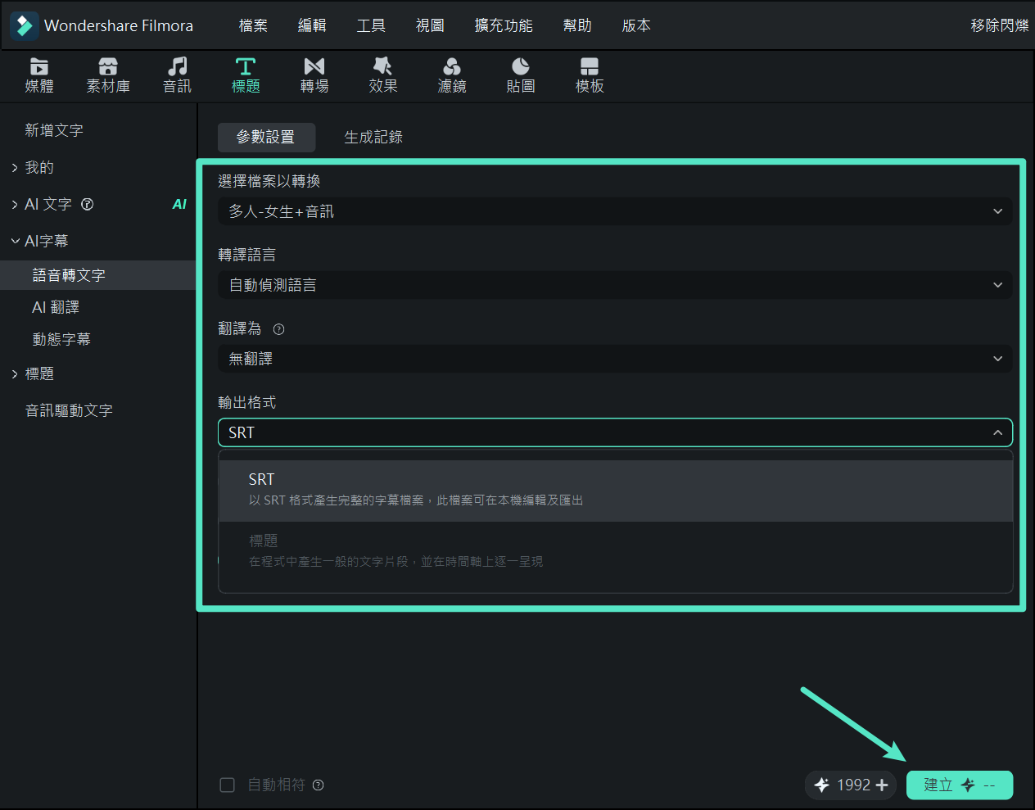Expand the 我的 tree section
The image size is (1035, 810).
15,167
